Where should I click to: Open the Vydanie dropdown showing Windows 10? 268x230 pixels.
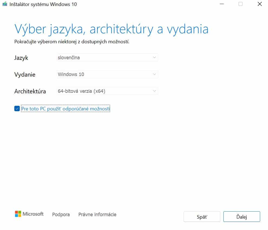coord(107,74)
